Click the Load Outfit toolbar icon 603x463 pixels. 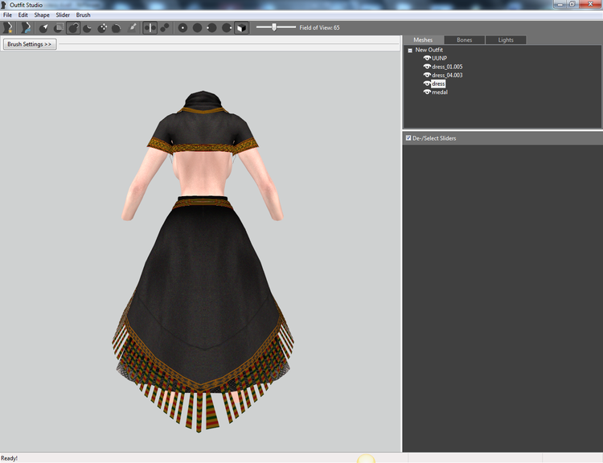26,27
